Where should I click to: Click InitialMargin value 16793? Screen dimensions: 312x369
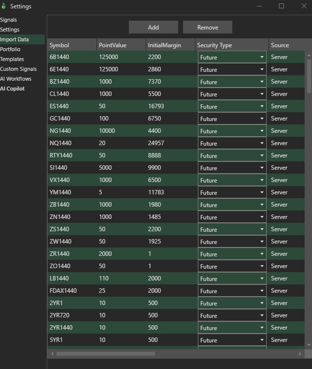pyautogui.click(x=156, y=106)
